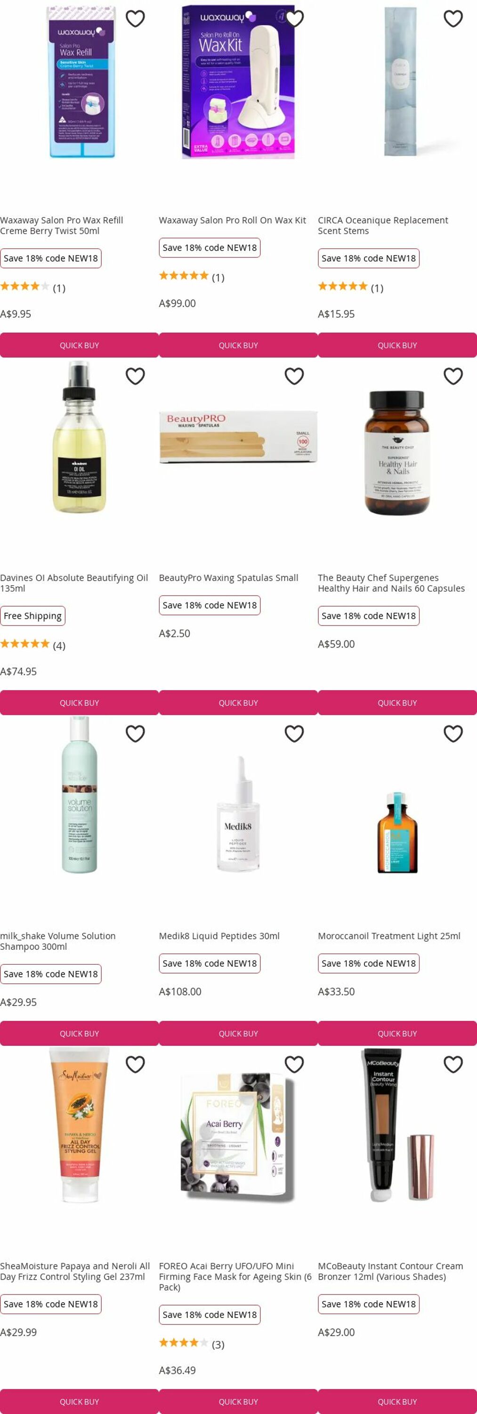View the Healthy Hair & Nails bottle image
The image size is (477, 1414).
(397, 452)
